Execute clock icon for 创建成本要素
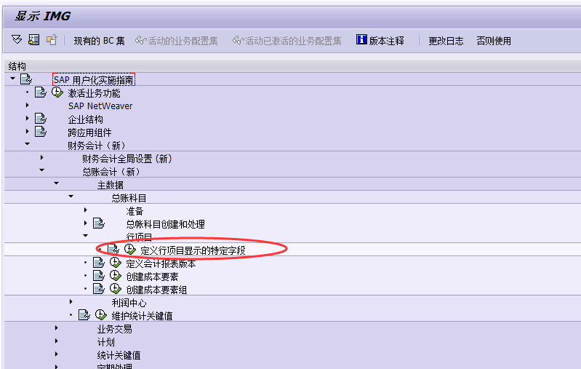 116,276
